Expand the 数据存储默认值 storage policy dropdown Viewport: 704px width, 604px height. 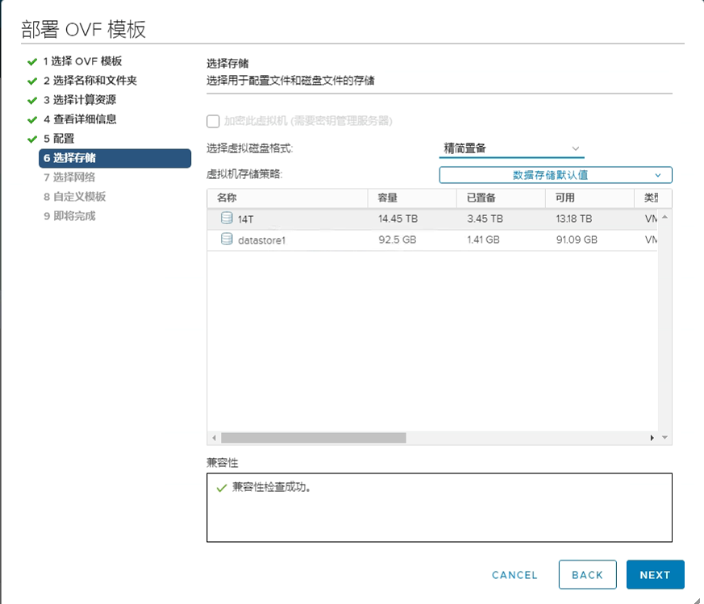pos(555,175)
